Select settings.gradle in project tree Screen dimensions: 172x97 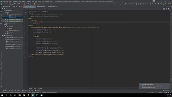pos(14,46)
